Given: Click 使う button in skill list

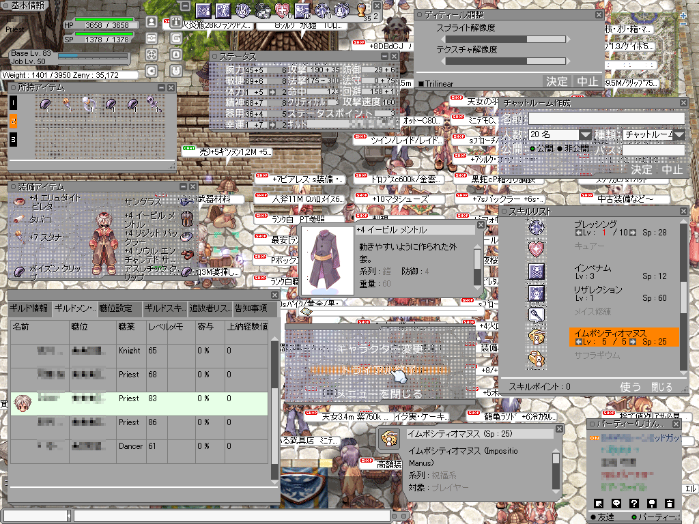Looking at the screenshot, I should [630, 387].
